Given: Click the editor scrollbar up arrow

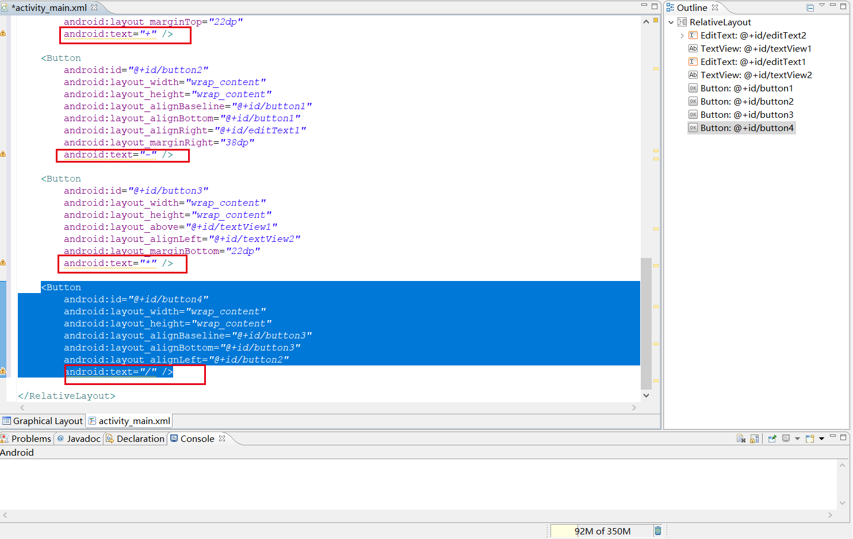Looking at the screenshot, I should (646, 21).
